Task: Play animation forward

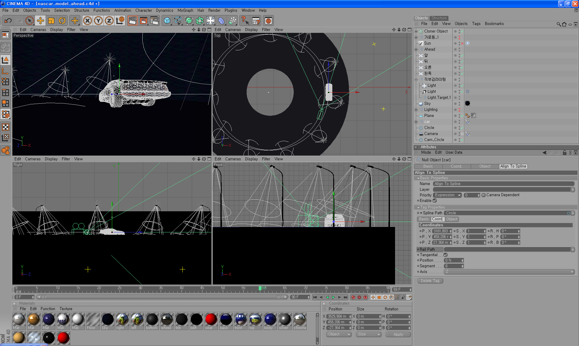Action: 333,297
